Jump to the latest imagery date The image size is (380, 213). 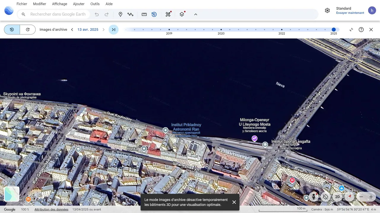(x=113, y=30)
